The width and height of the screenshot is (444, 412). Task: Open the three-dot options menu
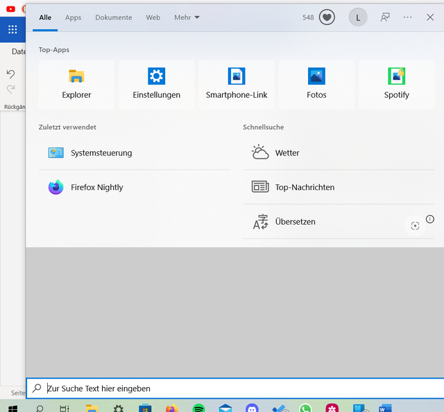pyautogui.click(x=407, y=17)
